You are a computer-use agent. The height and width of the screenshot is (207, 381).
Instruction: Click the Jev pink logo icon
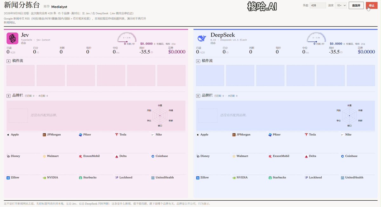pyautogui.click(x=12, y=38)
